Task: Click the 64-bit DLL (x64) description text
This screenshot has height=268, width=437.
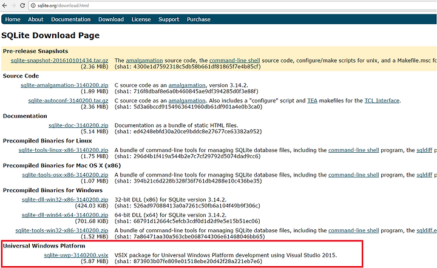Action: [x=171, y=215]
